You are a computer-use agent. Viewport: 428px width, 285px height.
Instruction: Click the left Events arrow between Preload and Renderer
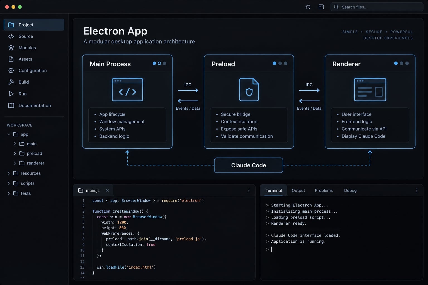click(309, 101)
